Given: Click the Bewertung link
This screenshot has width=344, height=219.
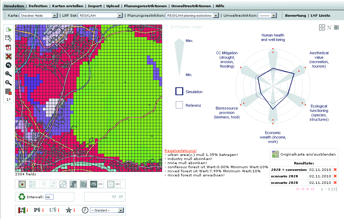Looking at the screenshot, I should 295,16.
